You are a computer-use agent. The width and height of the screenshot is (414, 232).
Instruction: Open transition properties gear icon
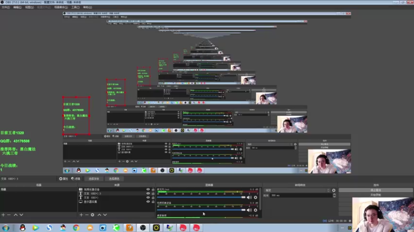tap(334, 190)
